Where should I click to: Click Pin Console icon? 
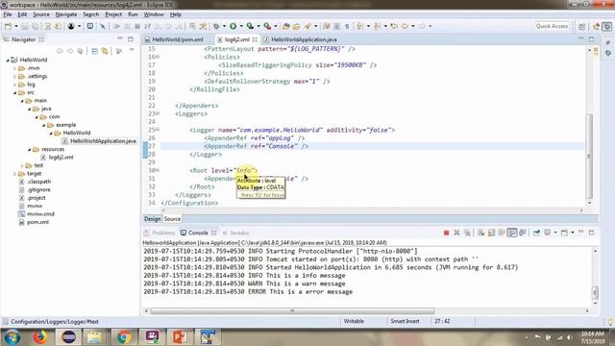coord(536,233)
